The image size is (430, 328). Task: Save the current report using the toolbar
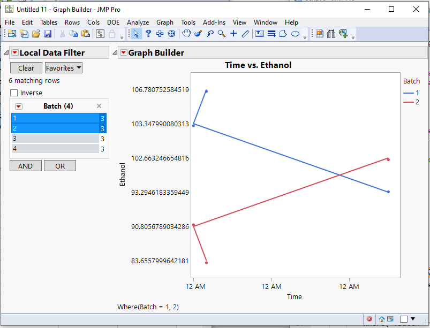49,33
